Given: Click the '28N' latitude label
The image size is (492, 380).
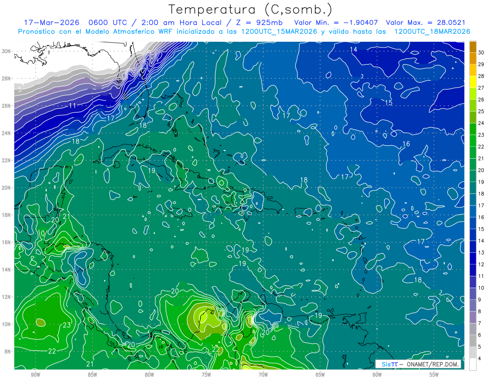Looking at the screenshot, I should 7,78.
